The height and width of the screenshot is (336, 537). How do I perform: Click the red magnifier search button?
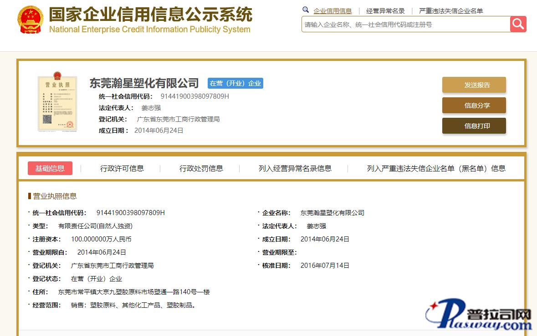click(518, 24)
